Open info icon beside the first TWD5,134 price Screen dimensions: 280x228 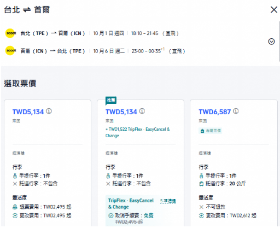[x=49, y=111]
